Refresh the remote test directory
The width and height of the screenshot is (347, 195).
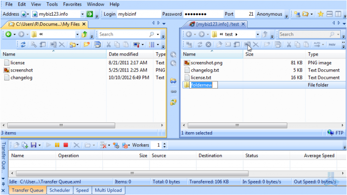[x=199, y=45]
